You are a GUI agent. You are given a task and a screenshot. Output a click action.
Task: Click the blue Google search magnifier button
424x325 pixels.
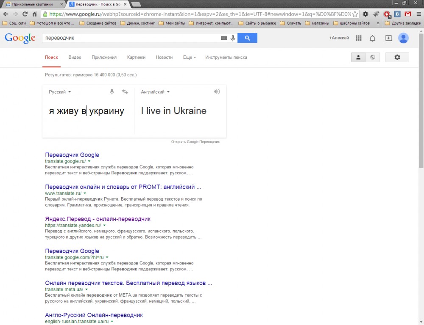click(247, 38)
